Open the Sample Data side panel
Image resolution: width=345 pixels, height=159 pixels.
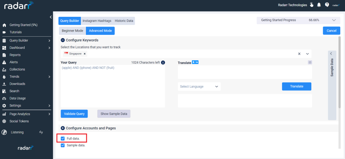point(332,85)
